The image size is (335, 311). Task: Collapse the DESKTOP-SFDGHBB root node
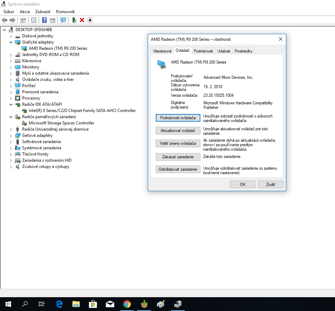pyautogui.click(x=4, y=30)
